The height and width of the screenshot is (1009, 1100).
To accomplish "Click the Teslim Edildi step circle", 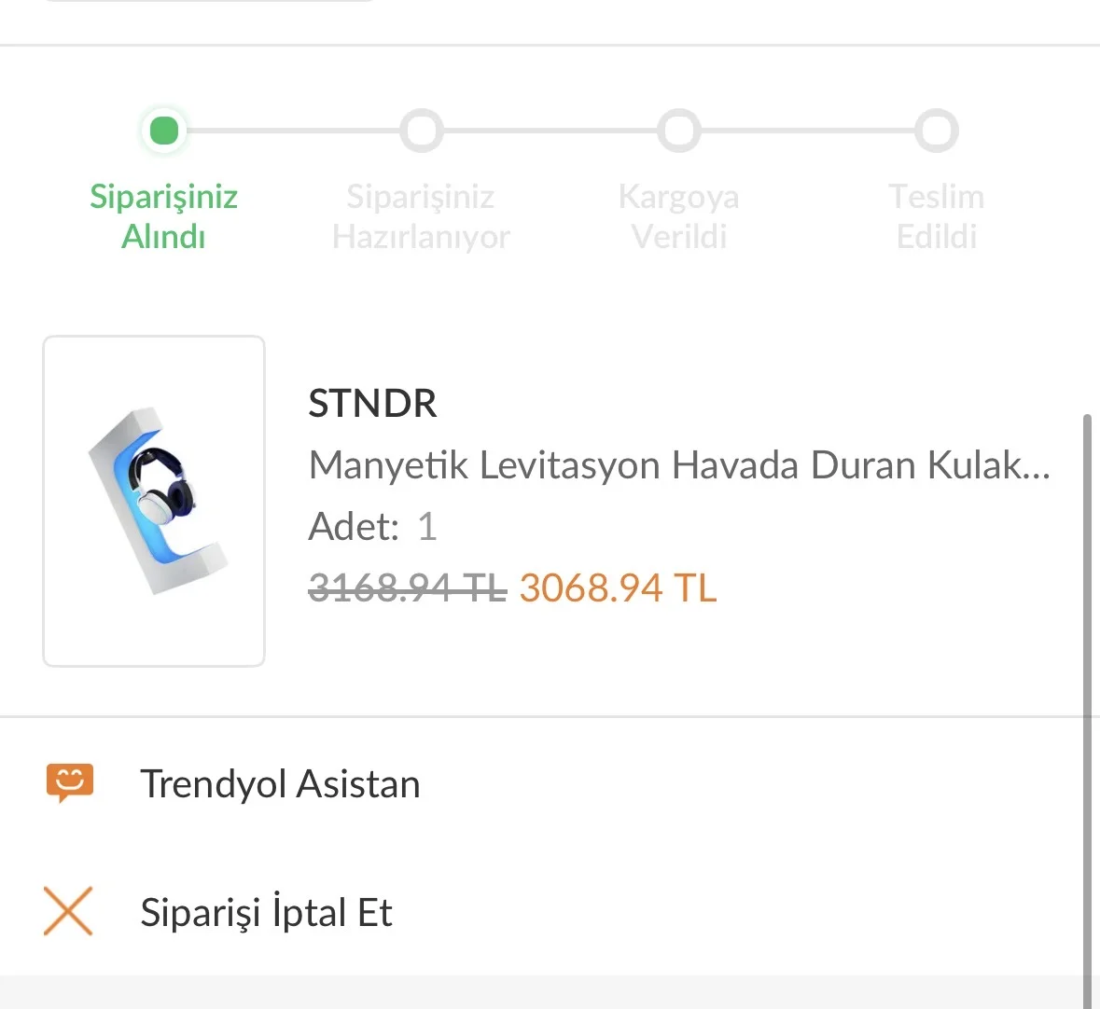I will click(936, 131).
